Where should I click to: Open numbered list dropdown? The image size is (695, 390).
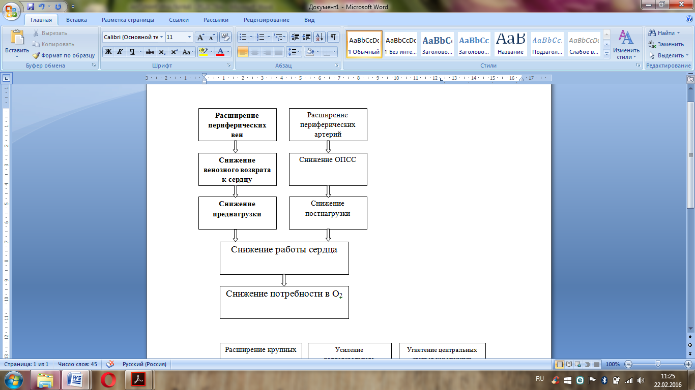268,37
